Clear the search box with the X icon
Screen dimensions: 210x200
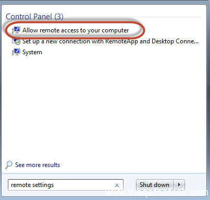coord(117,185)
